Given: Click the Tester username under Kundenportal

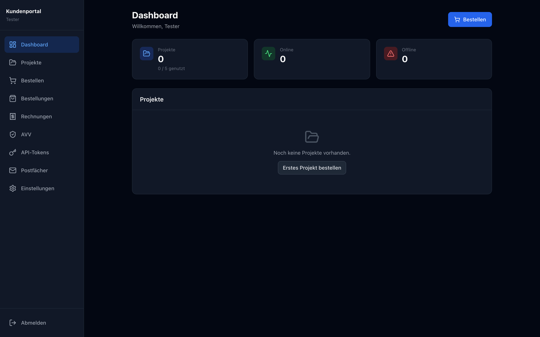Looking at the screenshot, I should [x=13, y=20].
